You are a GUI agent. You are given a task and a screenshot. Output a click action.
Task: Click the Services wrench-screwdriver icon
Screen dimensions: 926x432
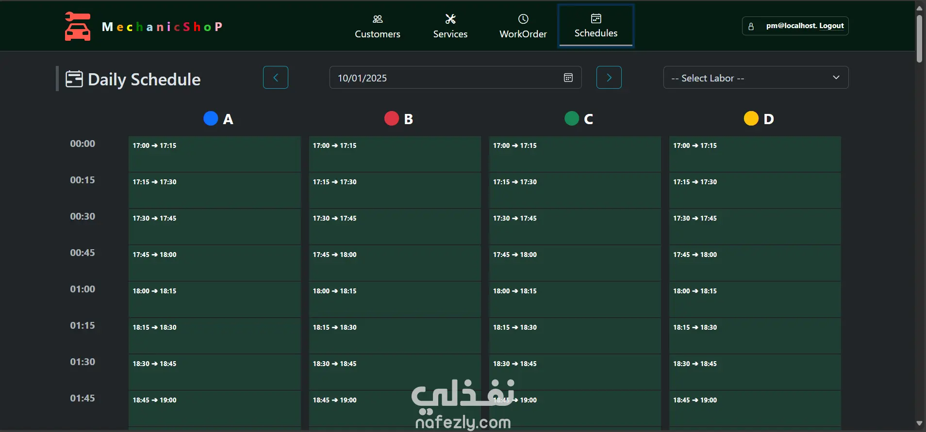(450, 19)
